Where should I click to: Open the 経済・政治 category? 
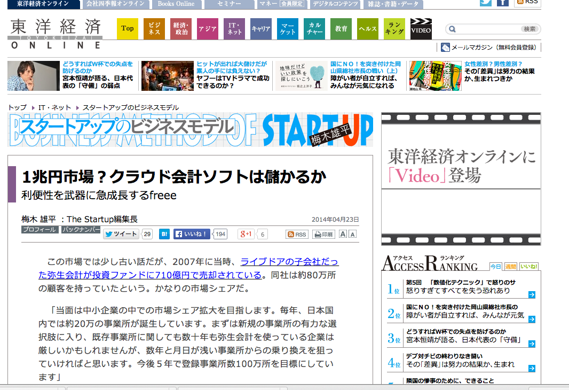(181, 29)
